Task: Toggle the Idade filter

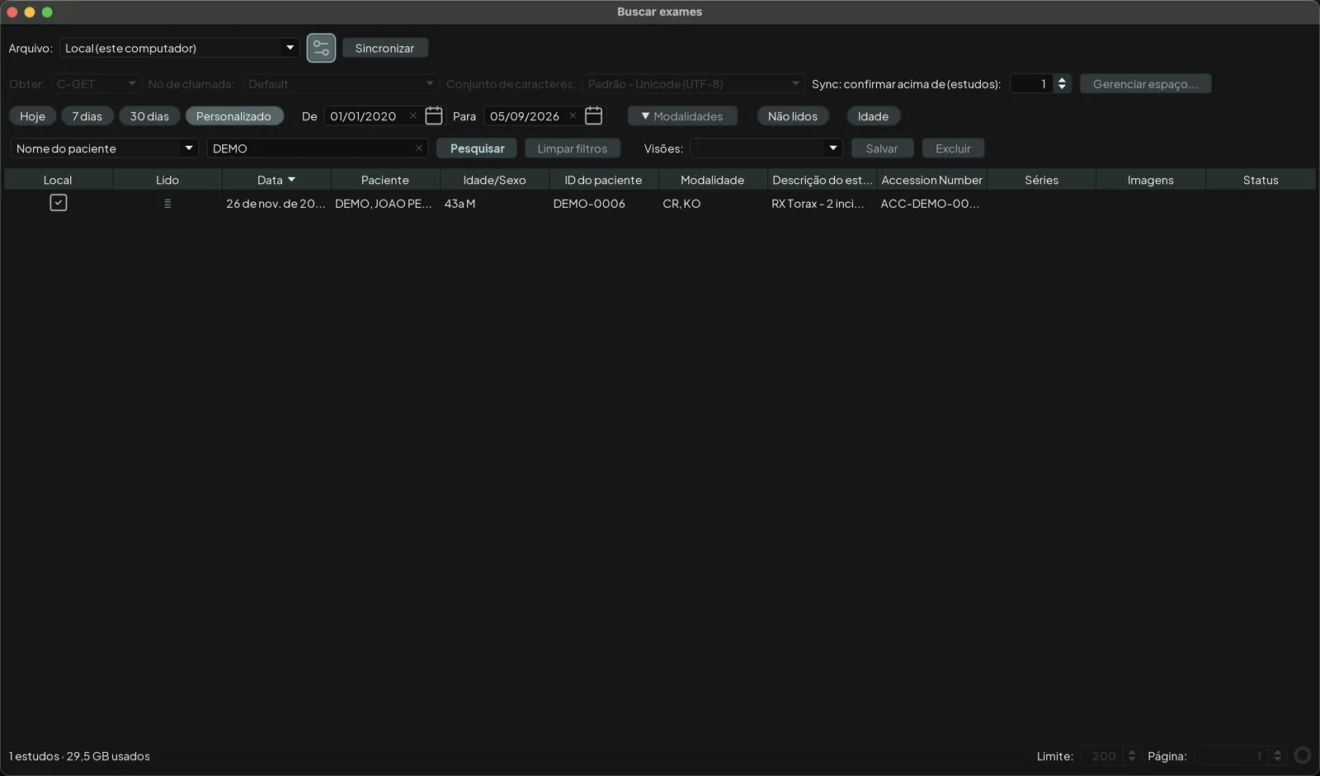Action: 873,116
